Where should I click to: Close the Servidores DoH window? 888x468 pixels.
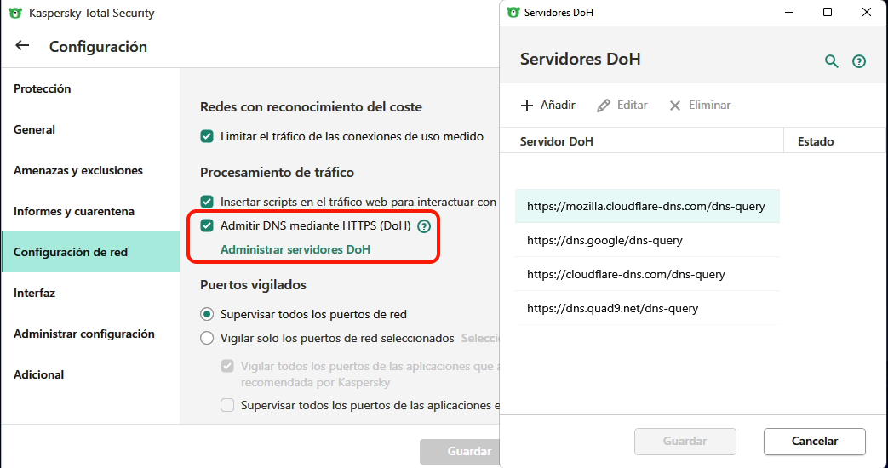[x=867, y=12]
